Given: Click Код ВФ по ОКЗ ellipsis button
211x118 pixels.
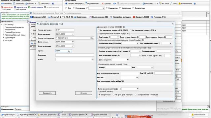Looking at the screenshot, I should tap(171, 73).
